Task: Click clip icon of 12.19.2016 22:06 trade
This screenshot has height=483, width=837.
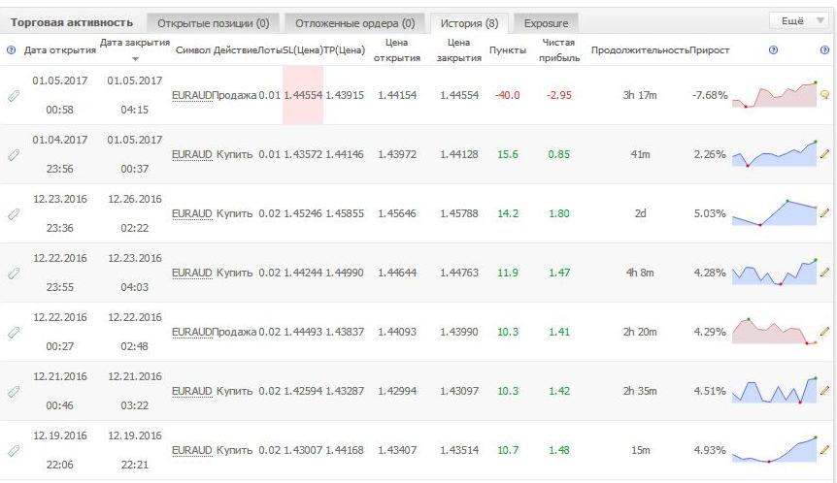Action: [14, 451]
